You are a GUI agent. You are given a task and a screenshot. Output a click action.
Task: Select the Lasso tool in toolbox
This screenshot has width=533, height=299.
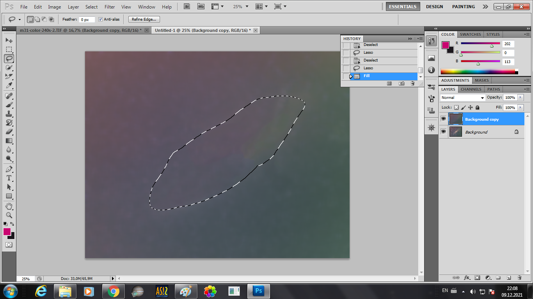(9, 58)
